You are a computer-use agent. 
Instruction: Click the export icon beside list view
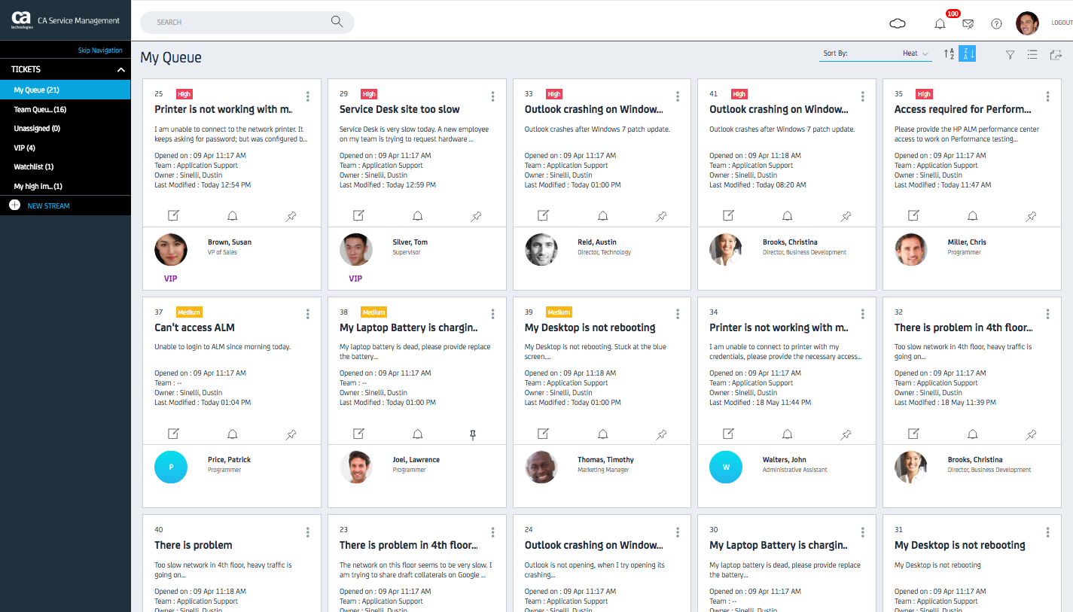click(1056, 54)
